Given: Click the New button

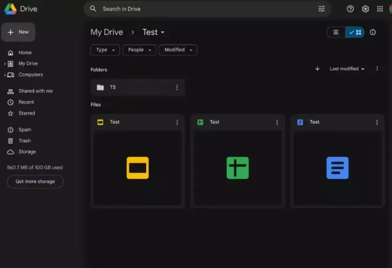Looking at the screenshot, I should pyautogui.click(x=18, y=32).
